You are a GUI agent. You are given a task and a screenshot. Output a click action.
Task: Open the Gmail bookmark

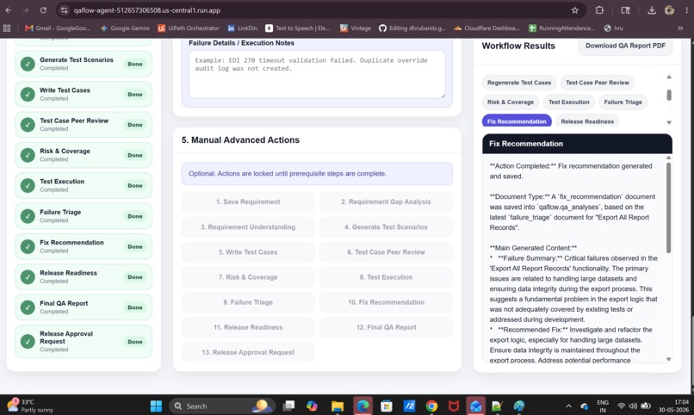click(58, 28)
